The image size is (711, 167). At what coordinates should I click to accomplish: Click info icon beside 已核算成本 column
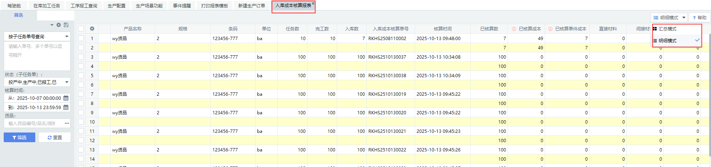pyautogui.click(x=514, y=29)
